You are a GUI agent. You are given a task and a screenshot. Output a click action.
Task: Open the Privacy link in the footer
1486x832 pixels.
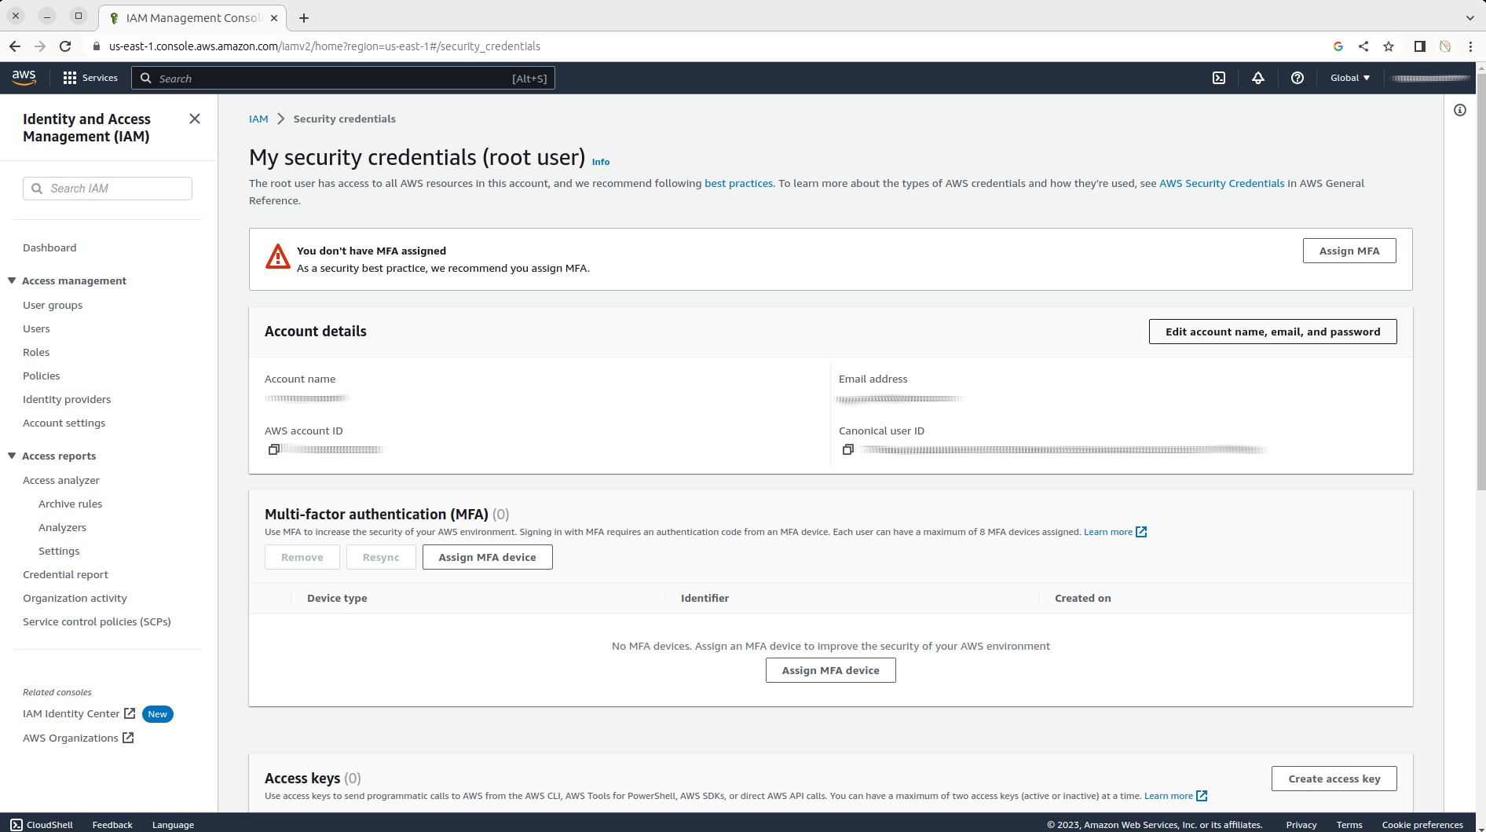(1301, 825)
